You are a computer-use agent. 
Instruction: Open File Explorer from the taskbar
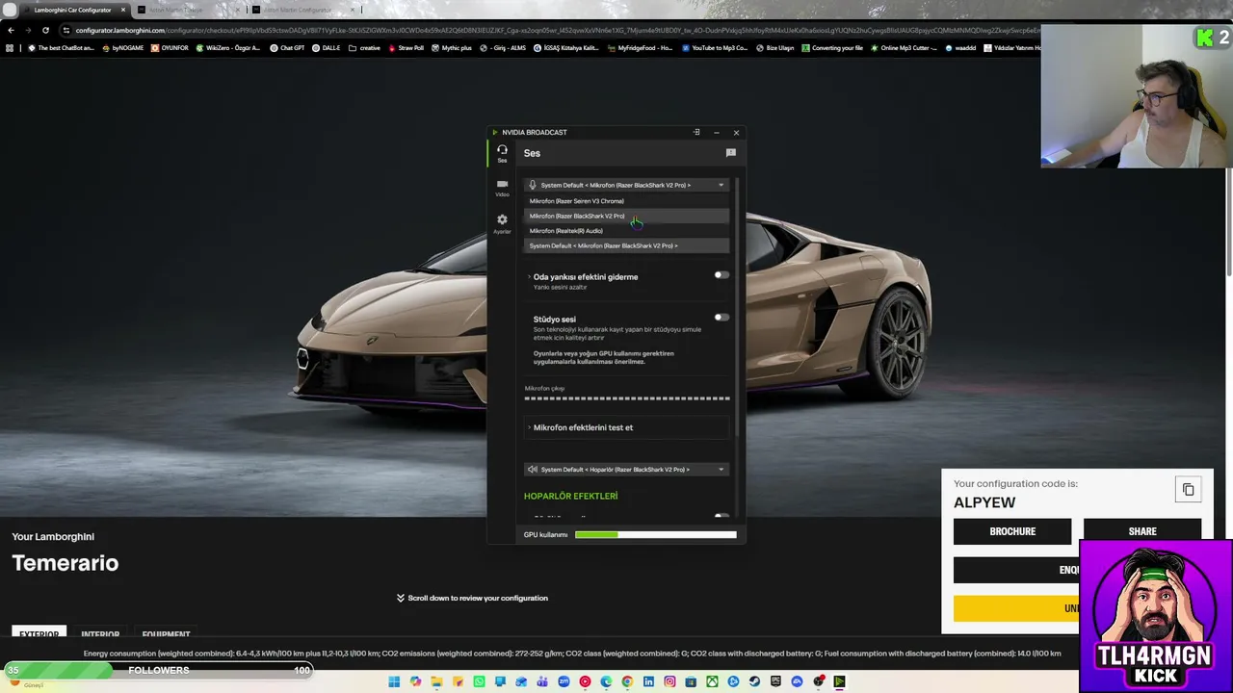pyautogui.click(x=436, y=681)
